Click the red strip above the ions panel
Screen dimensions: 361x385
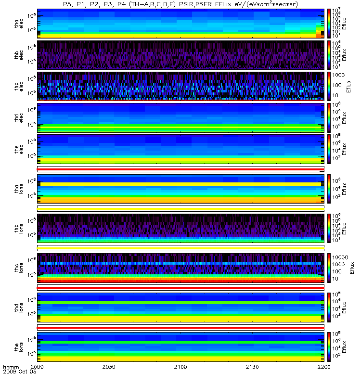coord(180,328)
